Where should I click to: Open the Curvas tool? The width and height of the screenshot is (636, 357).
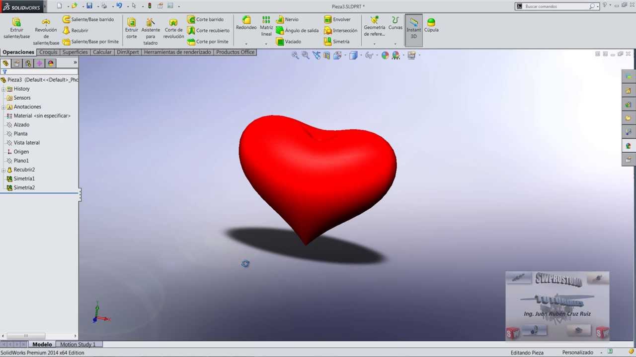click(396, 23)
